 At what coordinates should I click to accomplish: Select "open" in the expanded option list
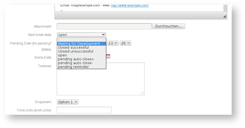81,55
